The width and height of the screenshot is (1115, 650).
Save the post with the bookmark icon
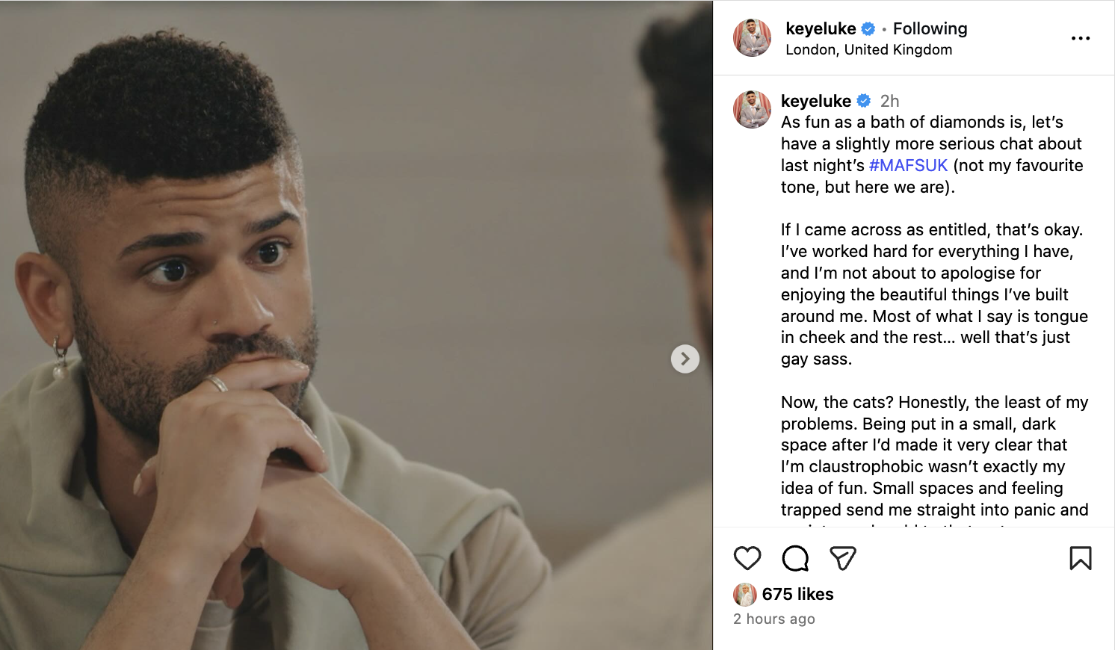pos(1081,558)
